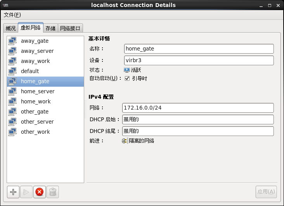The image size is (284, 206).
Task: Click the network icon beside other_work
Action: (x=12, y=132)
